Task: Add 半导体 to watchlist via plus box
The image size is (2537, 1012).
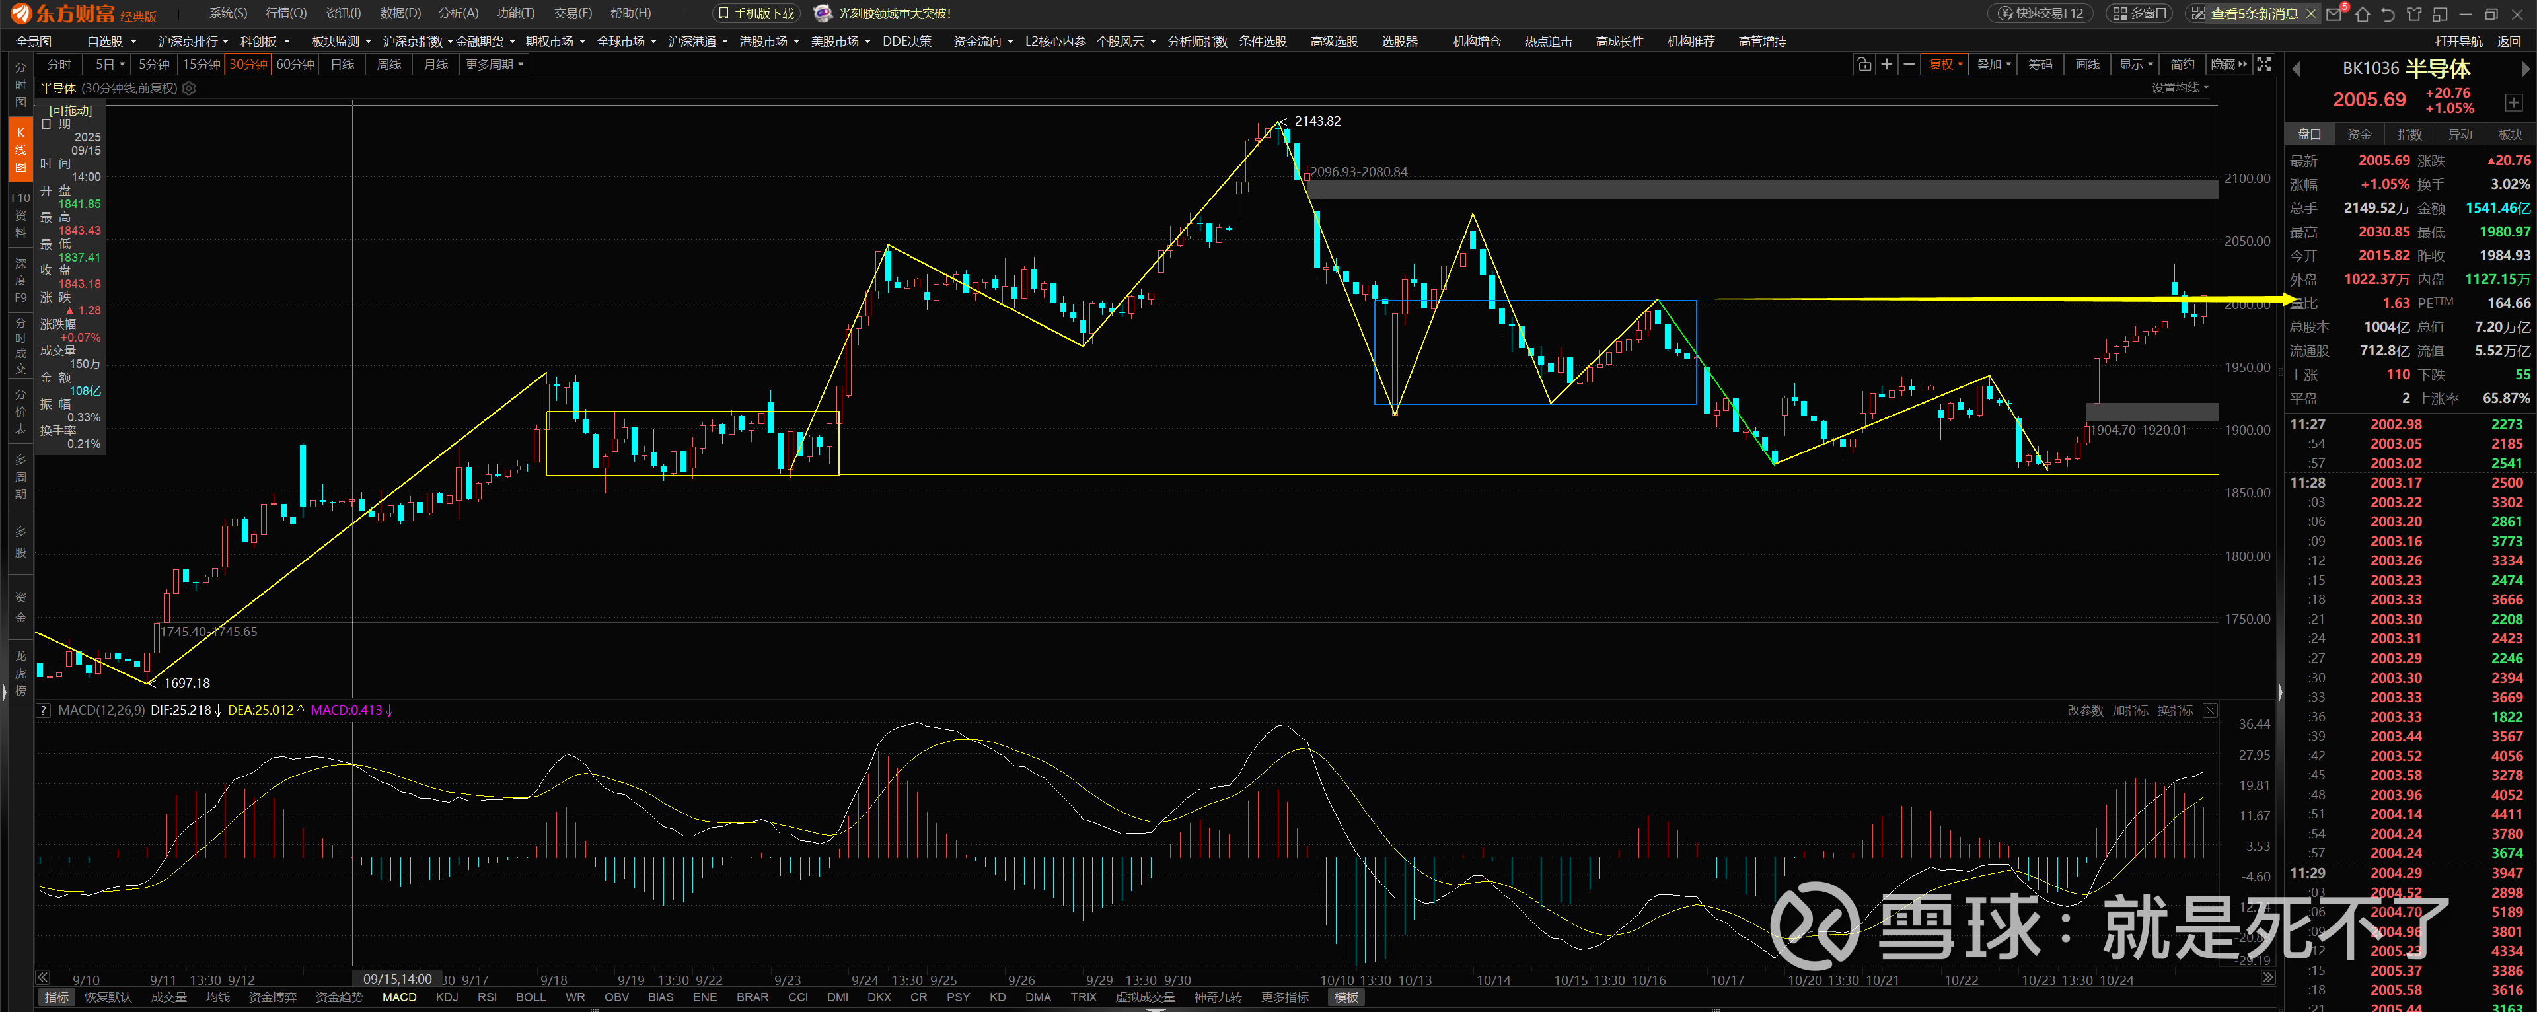Action: 2513,102
